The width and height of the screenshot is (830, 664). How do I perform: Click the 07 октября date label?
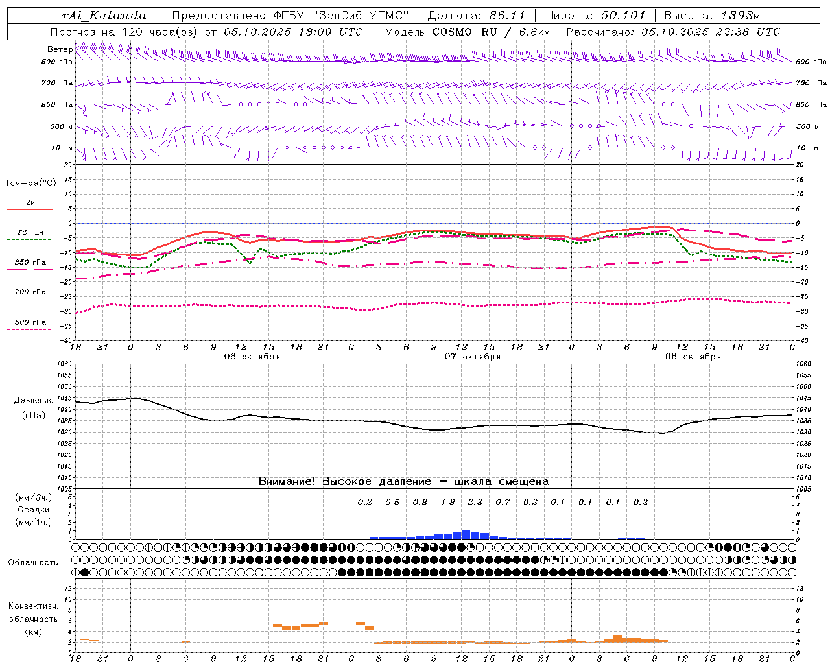pos(473,357)
